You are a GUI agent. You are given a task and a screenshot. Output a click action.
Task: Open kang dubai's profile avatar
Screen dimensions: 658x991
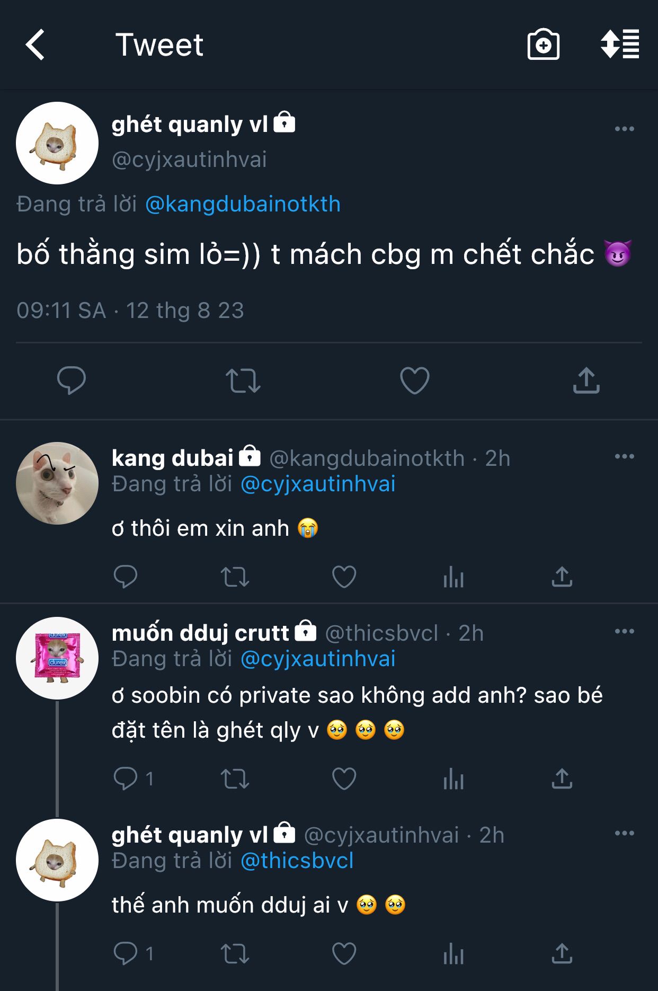click(57, 483)
